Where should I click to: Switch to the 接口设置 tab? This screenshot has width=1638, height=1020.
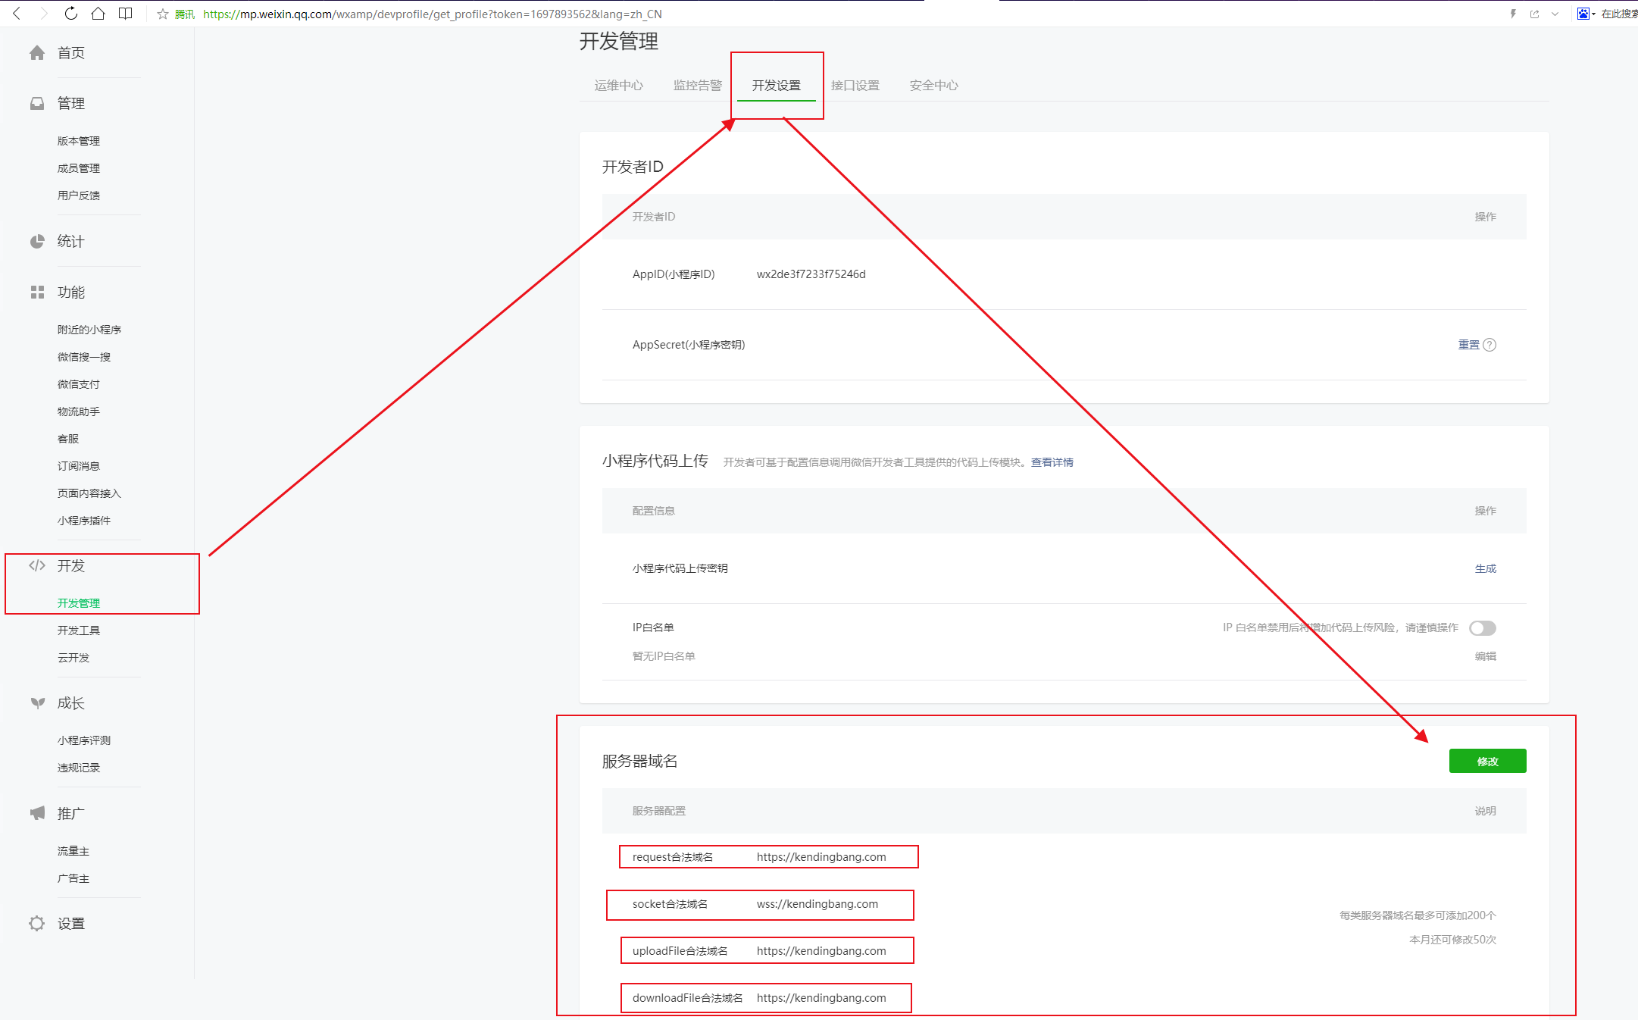855,86
